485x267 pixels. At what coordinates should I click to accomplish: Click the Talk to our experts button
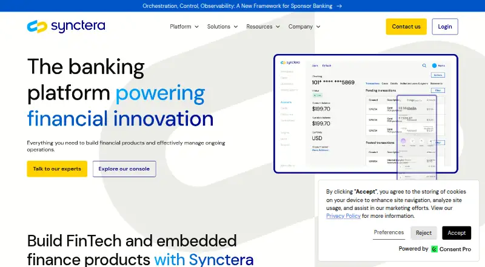click(57, 169)
